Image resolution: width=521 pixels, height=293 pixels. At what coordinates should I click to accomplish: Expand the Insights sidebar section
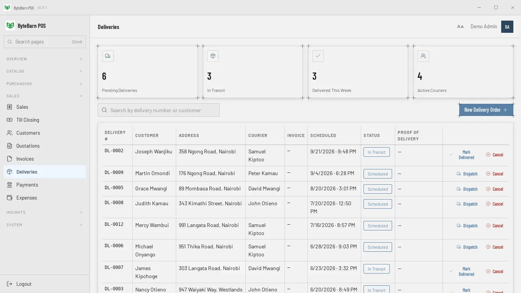coord(45,212)
